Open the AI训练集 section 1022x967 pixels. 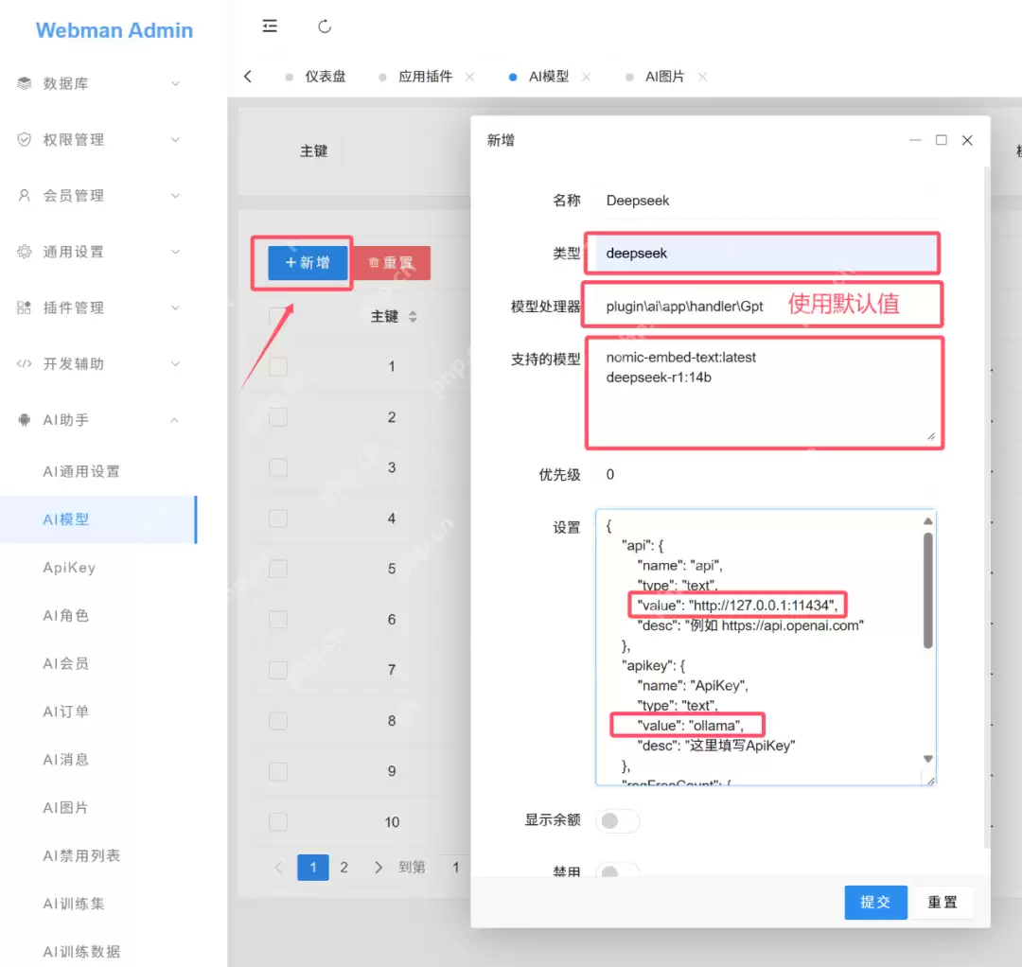[x=75, y=903]
